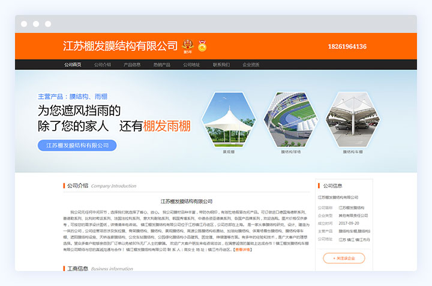Viewport: 432px width, 286px height.
Task: Click the 公司信息 sidebar heading
Action: point(330,185)
